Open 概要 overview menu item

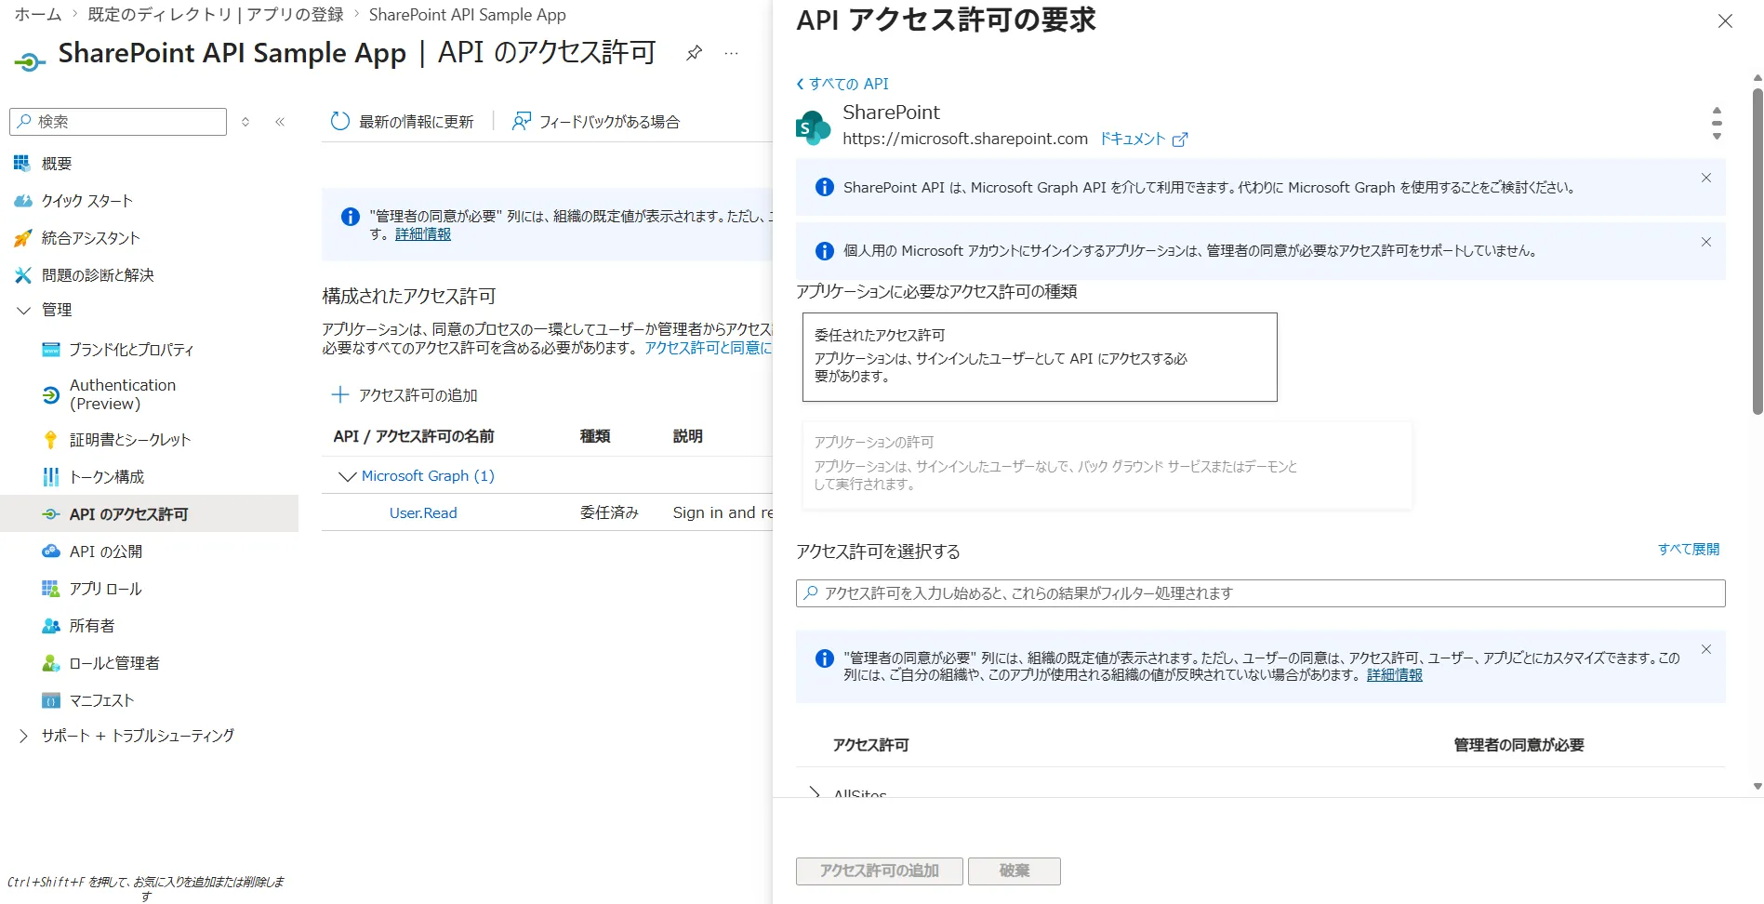click(56, 164)
